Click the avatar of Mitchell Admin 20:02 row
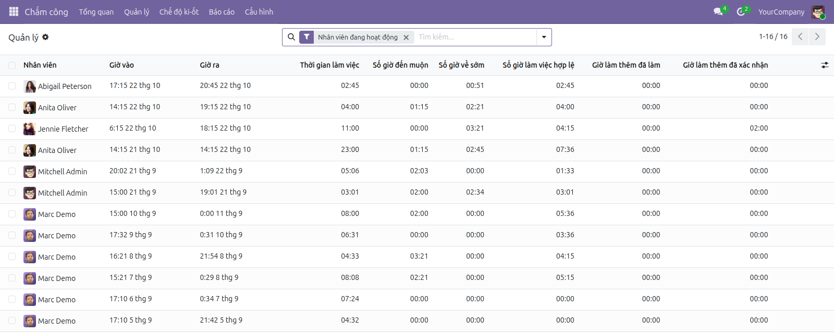834x333 pixels. (30, 172)
